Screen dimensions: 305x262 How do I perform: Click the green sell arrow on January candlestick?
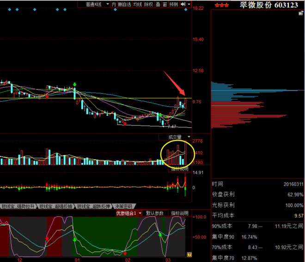pyautogui.click(x=74, y=84)
